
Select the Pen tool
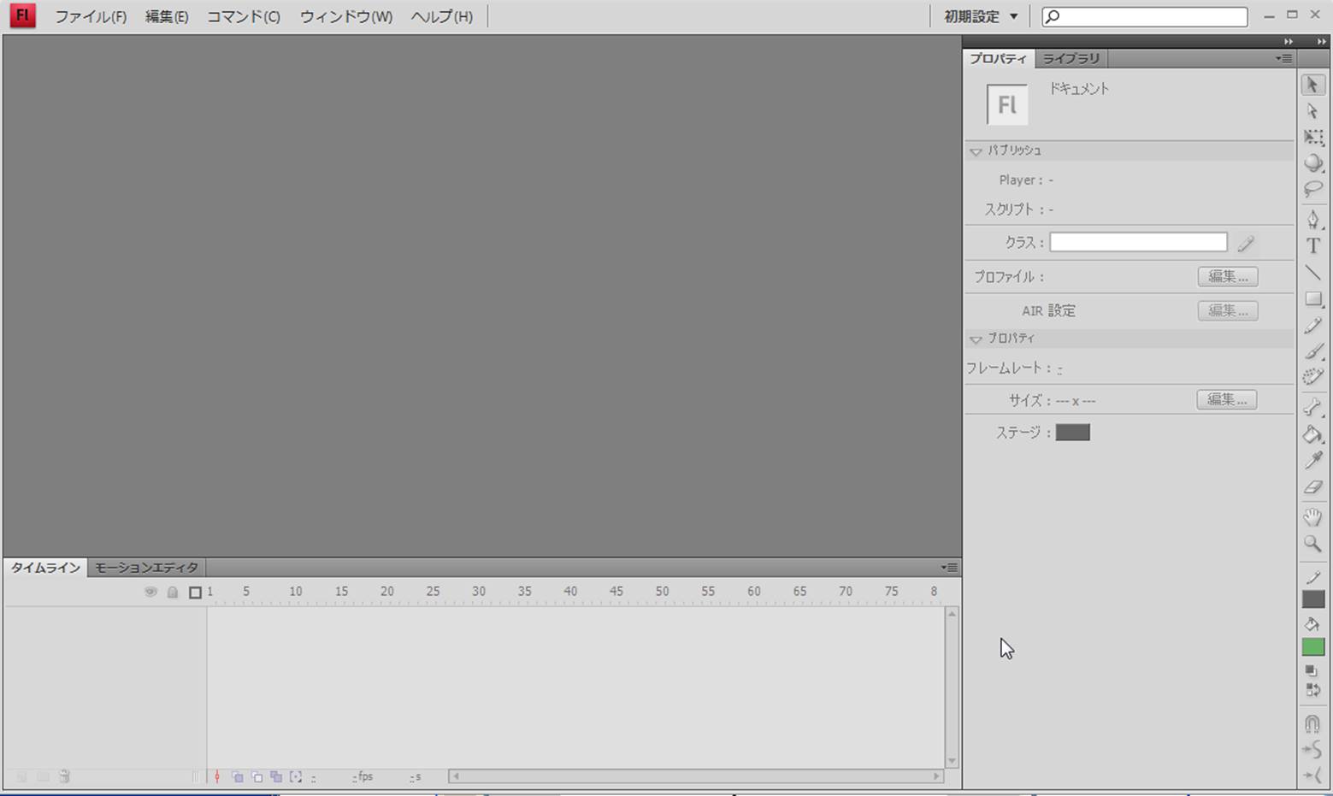click(1312, 220)
